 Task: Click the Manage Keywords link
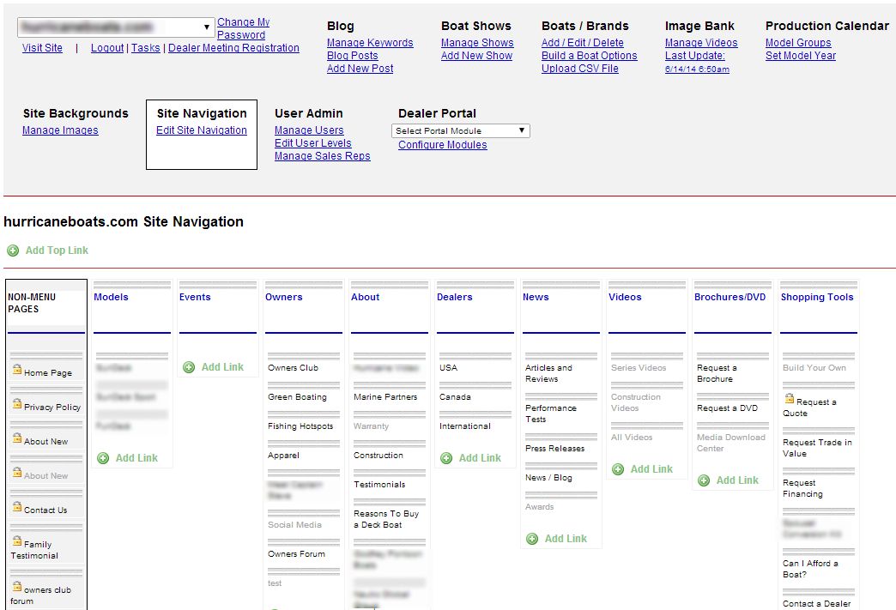[x=370, y=43]
